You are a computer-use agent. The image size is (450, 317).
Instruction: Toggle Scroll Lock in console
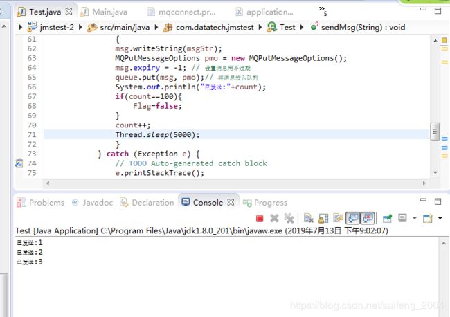coord(323,219)
